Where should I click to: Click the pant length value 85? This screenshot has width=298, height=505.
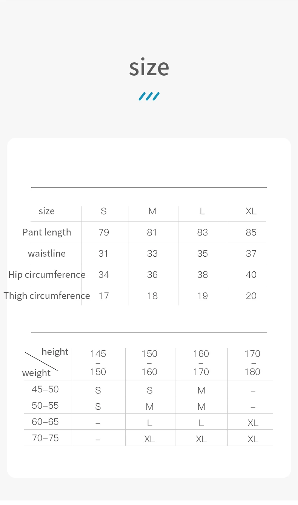click(251, 232)
